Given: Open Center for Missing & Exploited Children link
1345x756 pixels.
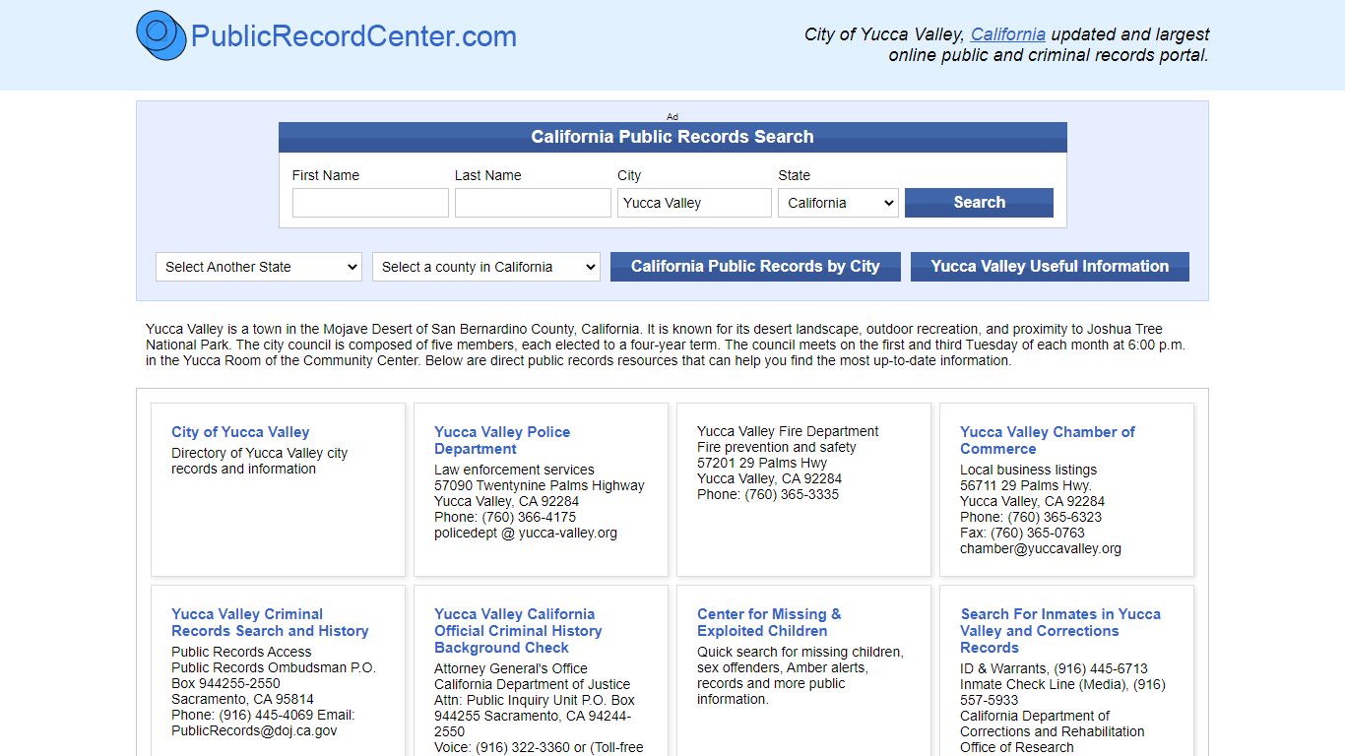Looking at the screenshot, I should pos(769,622).
